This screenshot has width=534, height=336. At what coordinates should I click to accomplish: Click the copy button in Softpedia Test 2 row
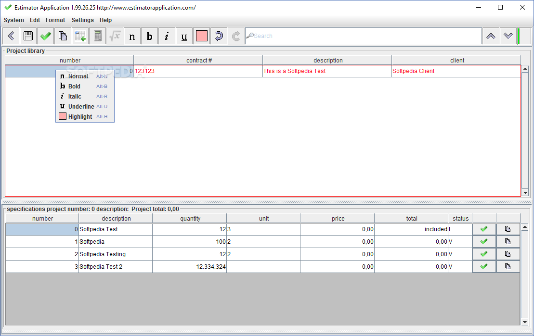coord(508,266)
